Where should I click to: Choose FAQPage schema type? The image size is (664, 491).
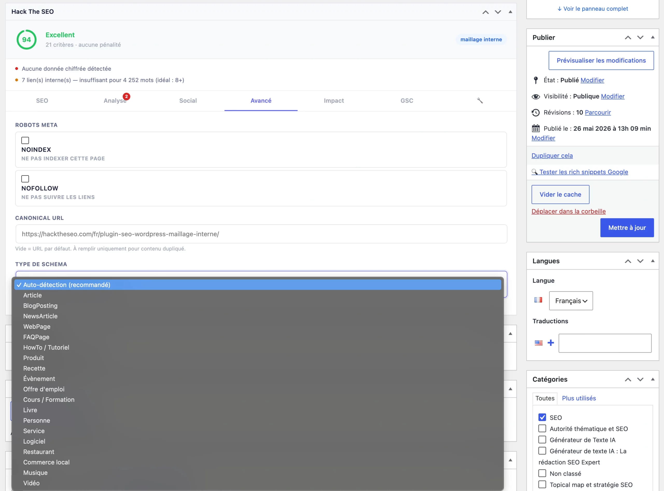tap(258, 337)
